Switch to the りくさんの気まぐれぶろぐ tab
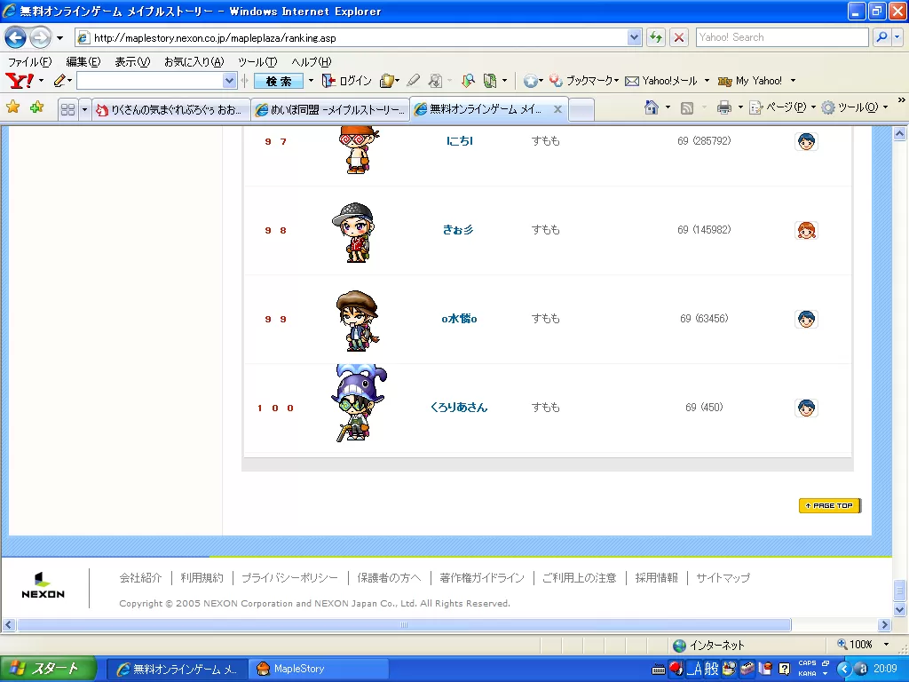This screenshot has height=682, width=909. [171, 109]
